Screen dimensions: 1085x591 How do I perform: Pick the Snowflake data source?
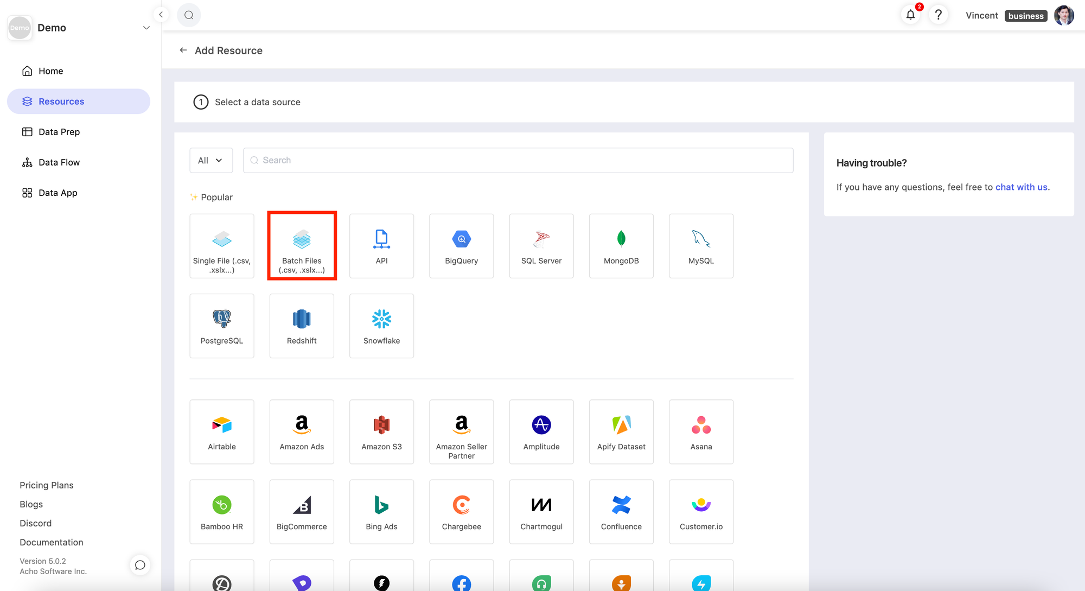[381, 326]
